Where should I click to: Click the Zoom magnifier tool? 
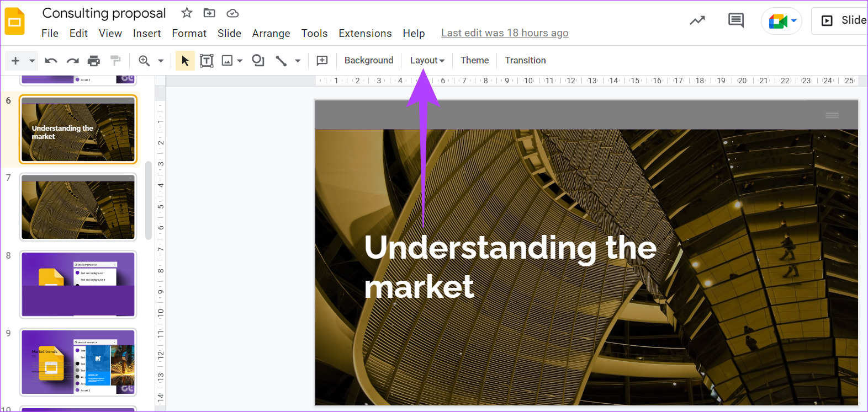[144, 61]
